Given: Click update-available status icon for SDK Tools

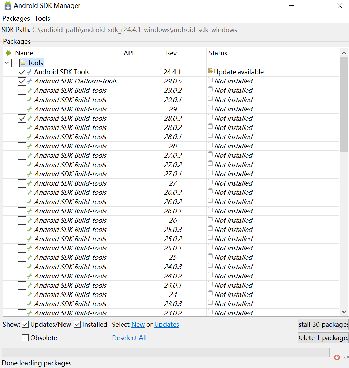Looking at the screenshot, I should click(210, 71).
